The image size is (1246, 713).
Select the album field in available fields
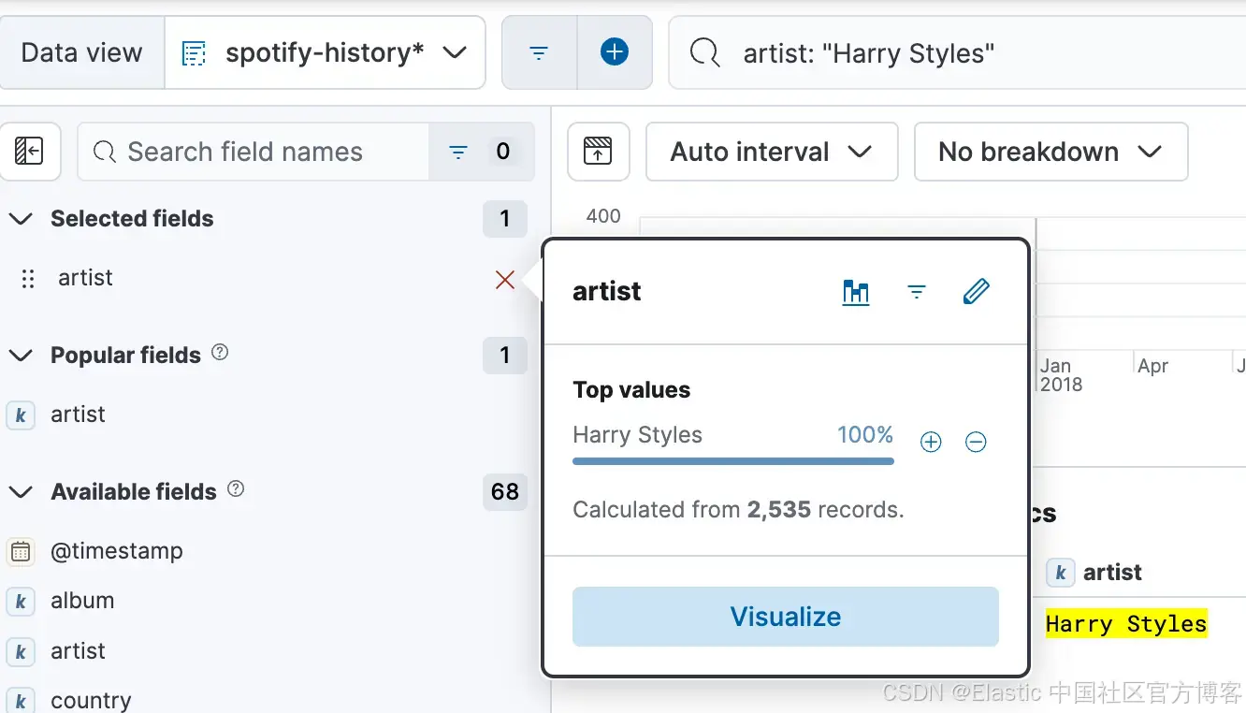click(82, 601)
